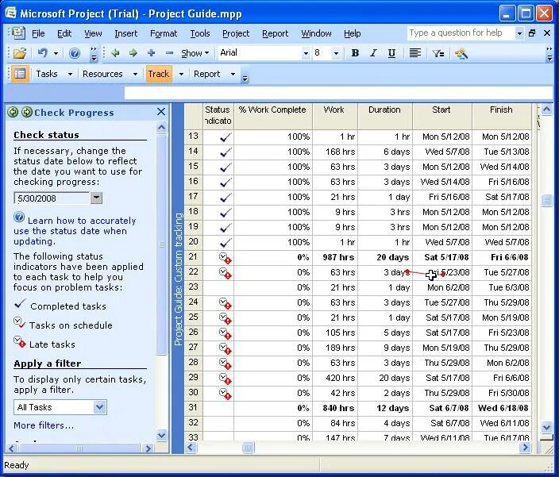Click the Undo arrow icon
Screen dimensions: 559x477
[x=43, y=53]
